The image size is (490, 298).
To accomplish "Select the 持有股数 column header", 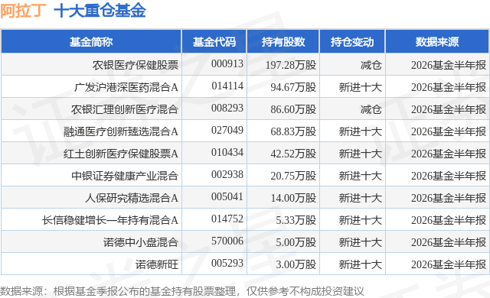I will 283,42.
